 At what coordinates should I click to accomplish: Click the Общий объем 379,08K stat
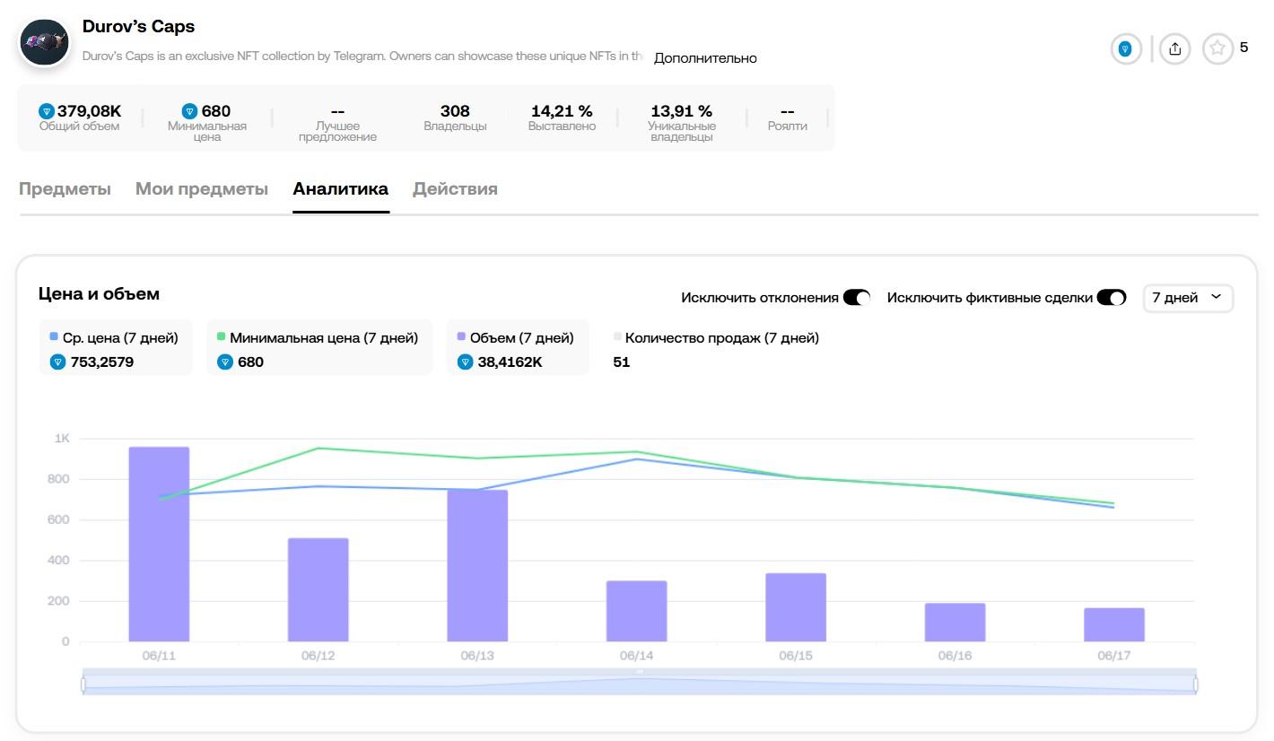coord(80,118)
